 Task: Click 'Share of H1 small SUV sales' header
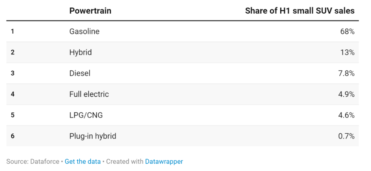click(x=300, y=11)
